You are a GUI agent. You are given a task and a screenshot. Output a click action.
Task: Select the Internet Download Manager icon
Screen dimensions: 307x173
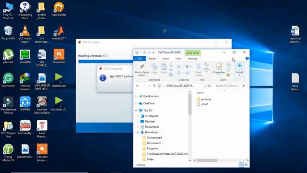pos(25,82)
